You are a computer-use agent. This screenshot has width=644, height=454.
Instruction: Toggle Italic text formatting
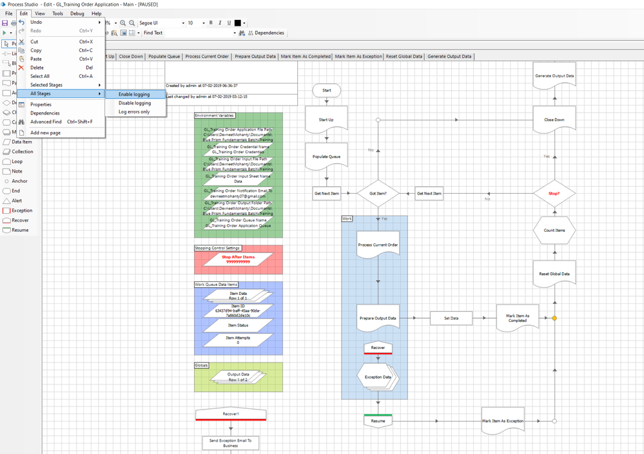click(x=220, y=23)
